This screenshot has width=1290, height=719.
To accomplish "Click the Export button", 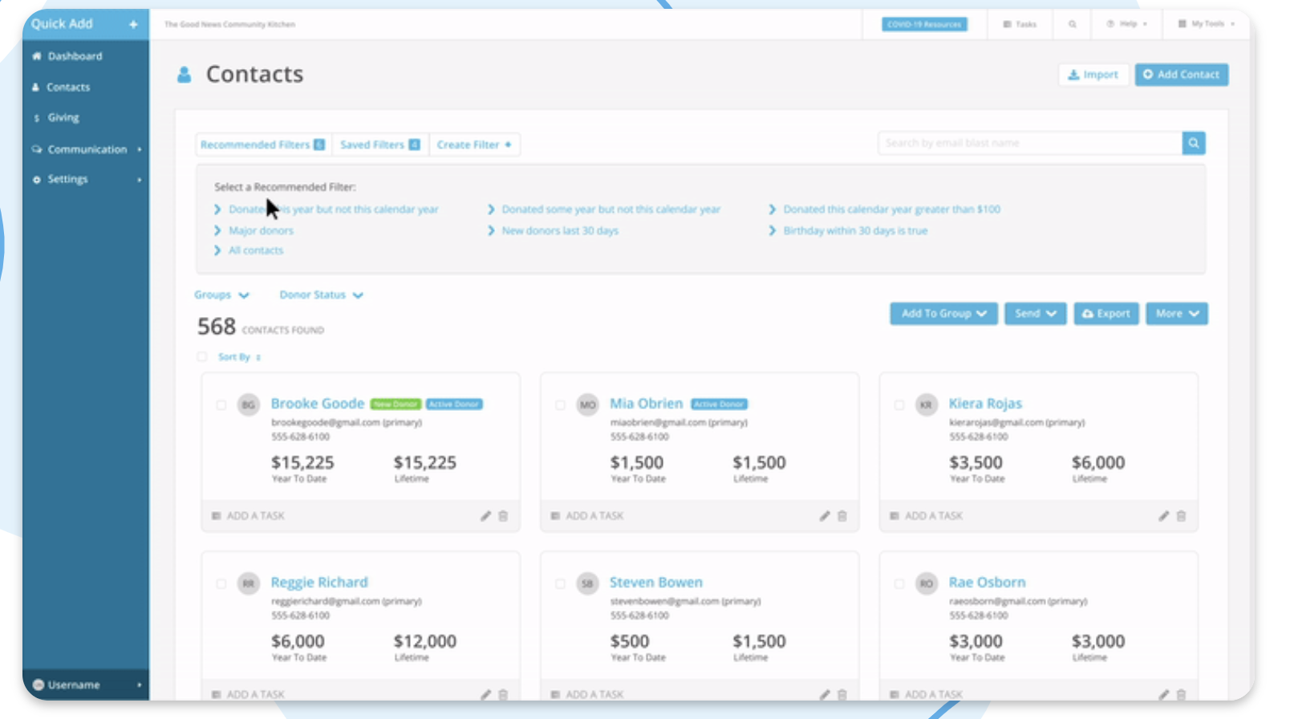I will pos(1106,314).
